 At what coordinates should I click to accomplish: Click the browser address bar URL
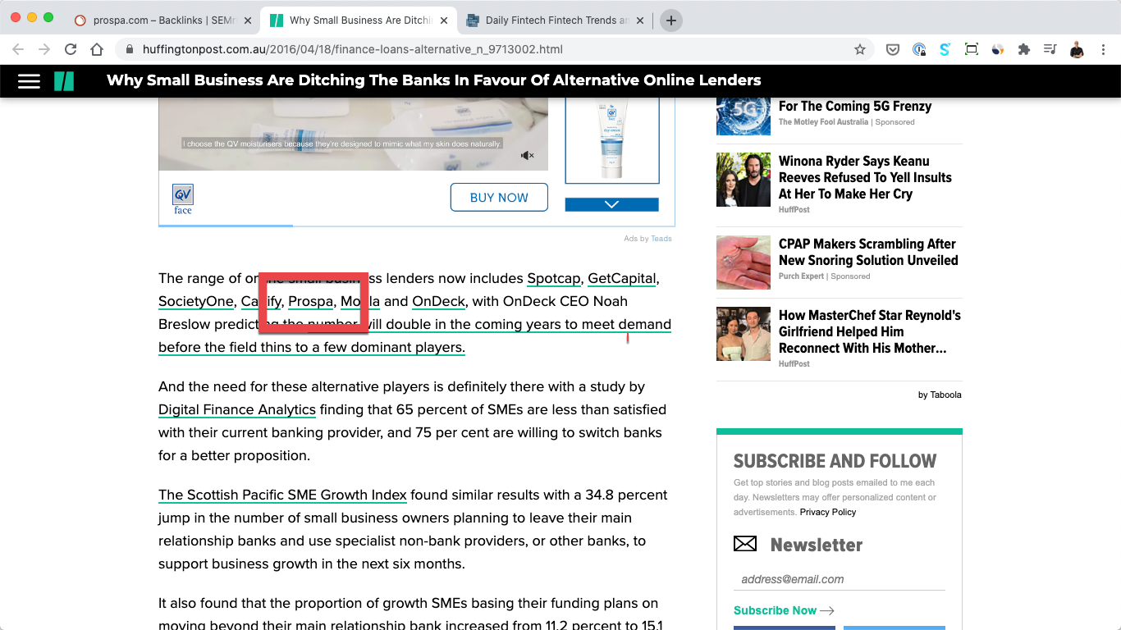pos(353,49)
